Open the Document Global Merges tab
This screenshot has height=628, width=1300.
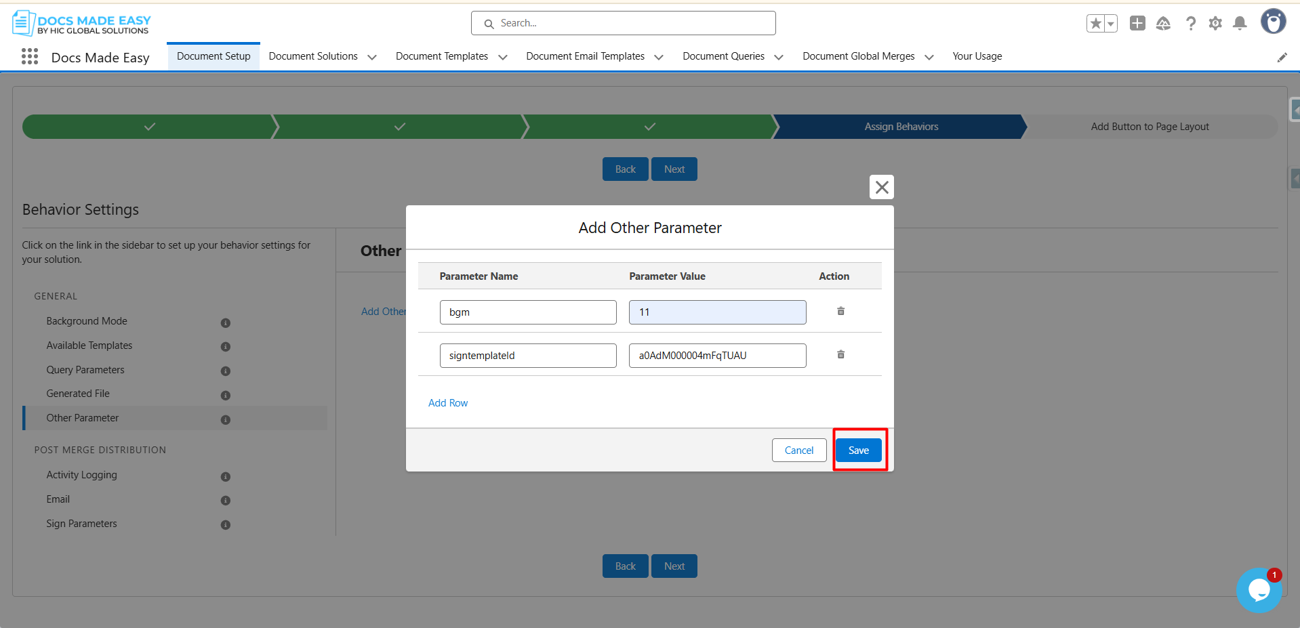tap(859, 56)
